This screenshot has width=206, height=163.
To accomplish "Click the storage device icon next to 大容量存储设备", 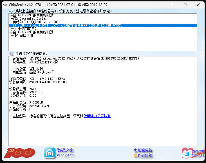I will (x=32, y=62).
